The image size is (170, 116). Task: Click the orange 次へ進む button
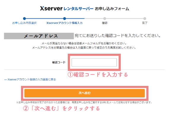tap(85, 93)
